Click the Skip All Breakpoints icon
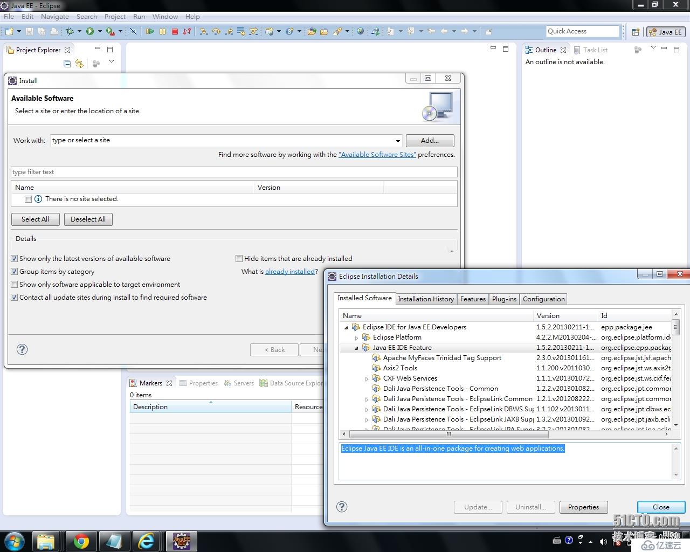 (x=133, y=31)
